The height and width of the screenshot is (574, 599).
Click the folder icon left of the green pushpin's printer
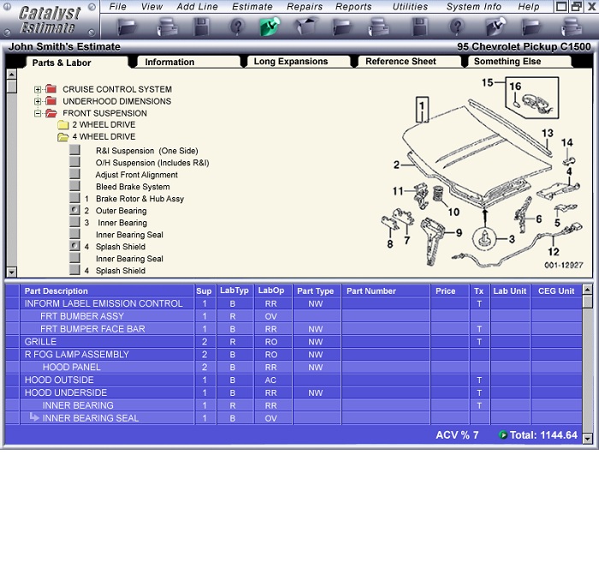[x=128, y=27]
